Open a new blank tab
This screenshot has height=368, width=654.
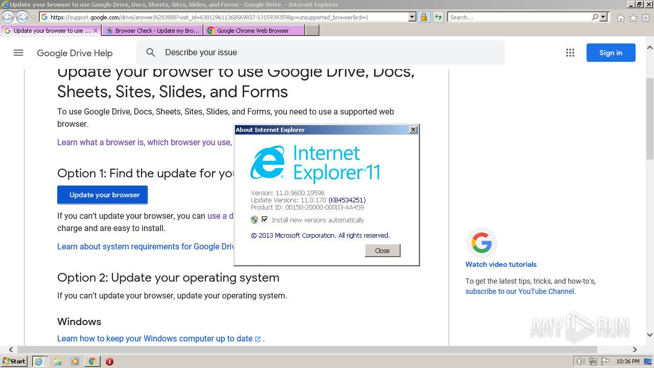point(312,31)
